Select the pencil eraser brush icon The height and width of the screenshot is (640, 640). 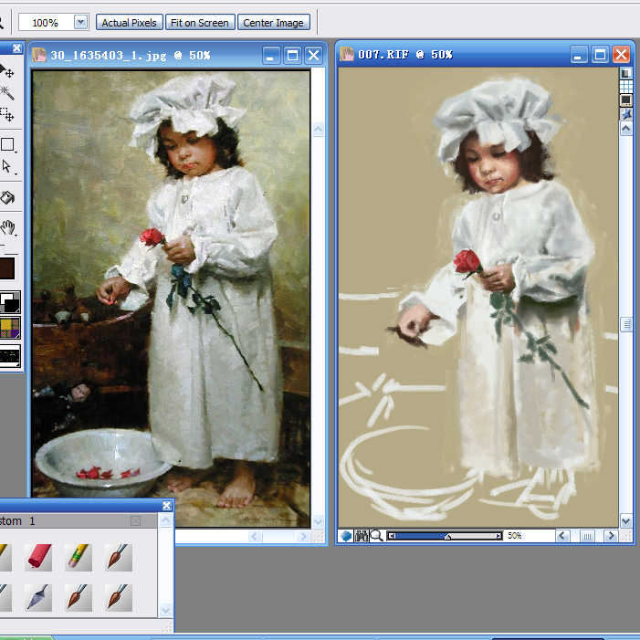78,557
